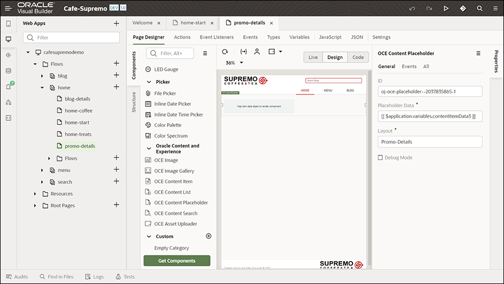Click the Get Components button

coord(177,261)
